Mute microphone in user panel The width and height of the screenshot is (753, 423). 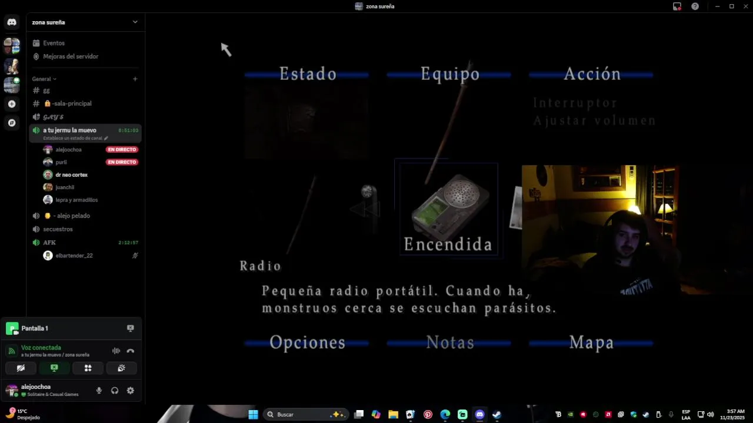point(99,391)
